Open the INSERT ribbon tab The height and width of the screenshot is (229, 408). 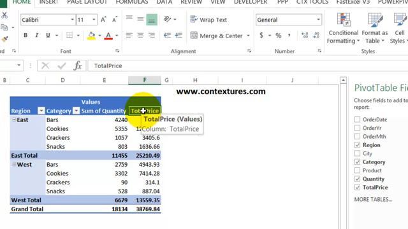coord(48,2)
